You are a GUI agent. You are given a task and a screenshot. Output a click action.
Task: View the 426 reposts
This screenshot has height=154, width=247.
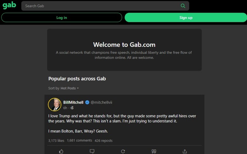(103, 140)
